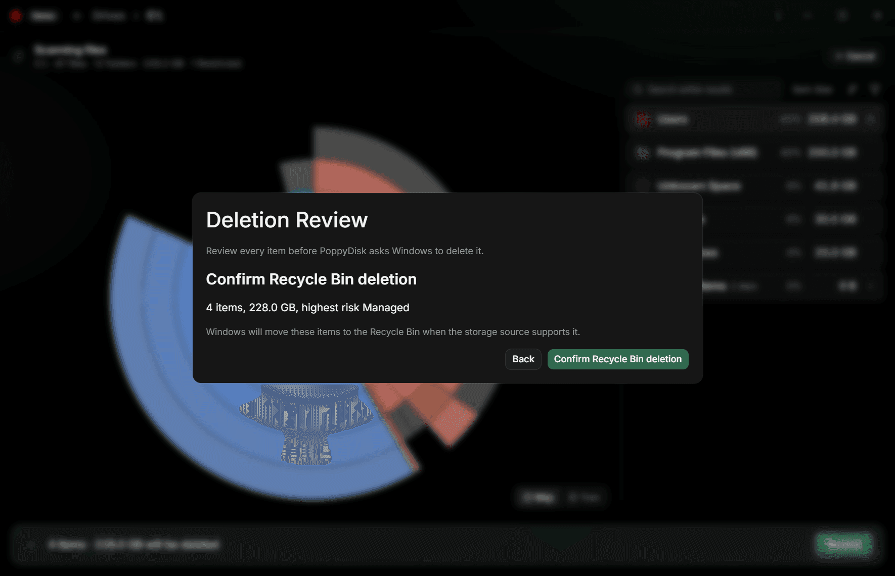Click the "Review every item before PoppyDisk" sentence

pos(344,251)
